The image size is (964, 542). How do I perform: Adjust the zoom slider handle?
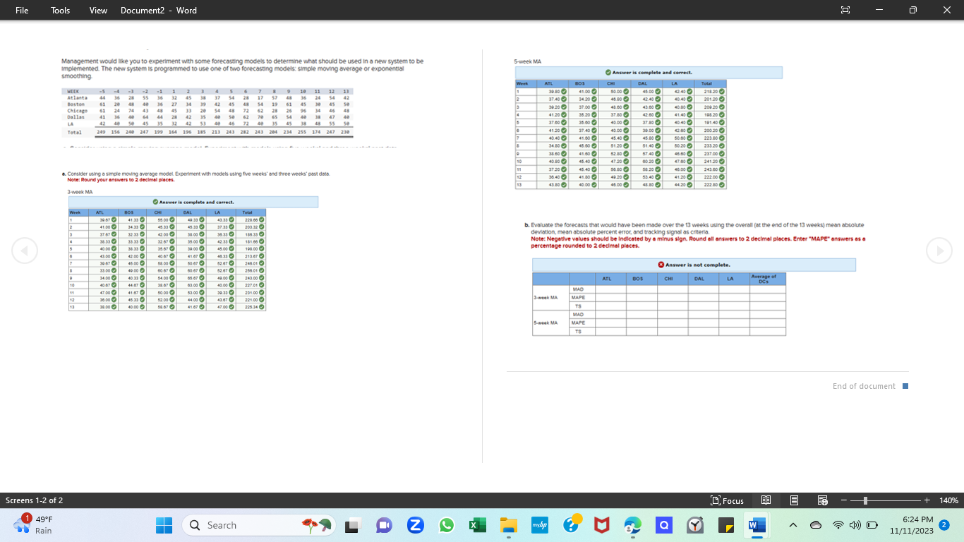coord(866,500)
